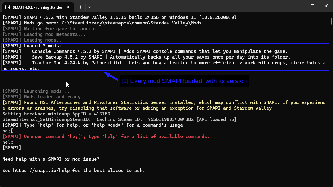
Task: Click the vertical scrollbar thumb
Action: 331,21
